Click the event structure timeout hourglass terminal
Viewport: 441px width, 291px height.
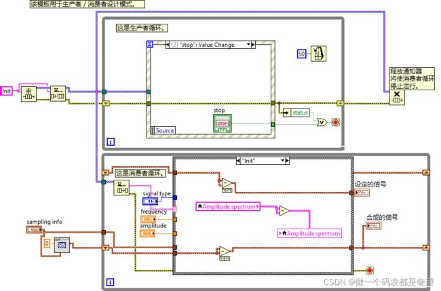pos(150,44)
